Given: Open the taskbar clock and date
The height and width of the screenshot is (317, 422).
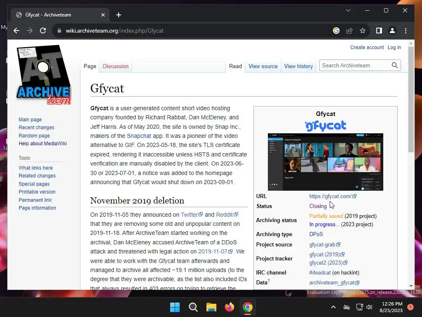Looking at the screenshot, I should [391, 307].
